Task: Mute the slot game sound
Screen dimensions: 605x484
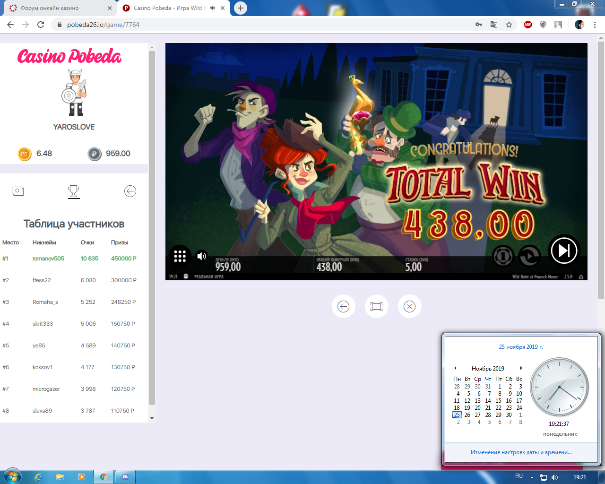Action: pos(202,256)
